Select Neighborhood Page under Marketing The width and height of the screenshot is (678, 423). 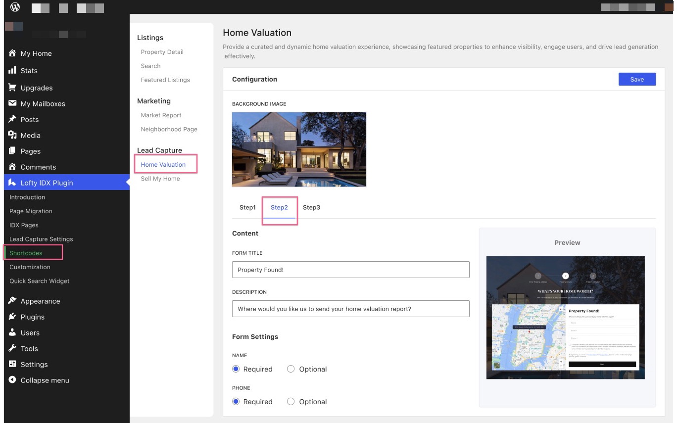169,129
